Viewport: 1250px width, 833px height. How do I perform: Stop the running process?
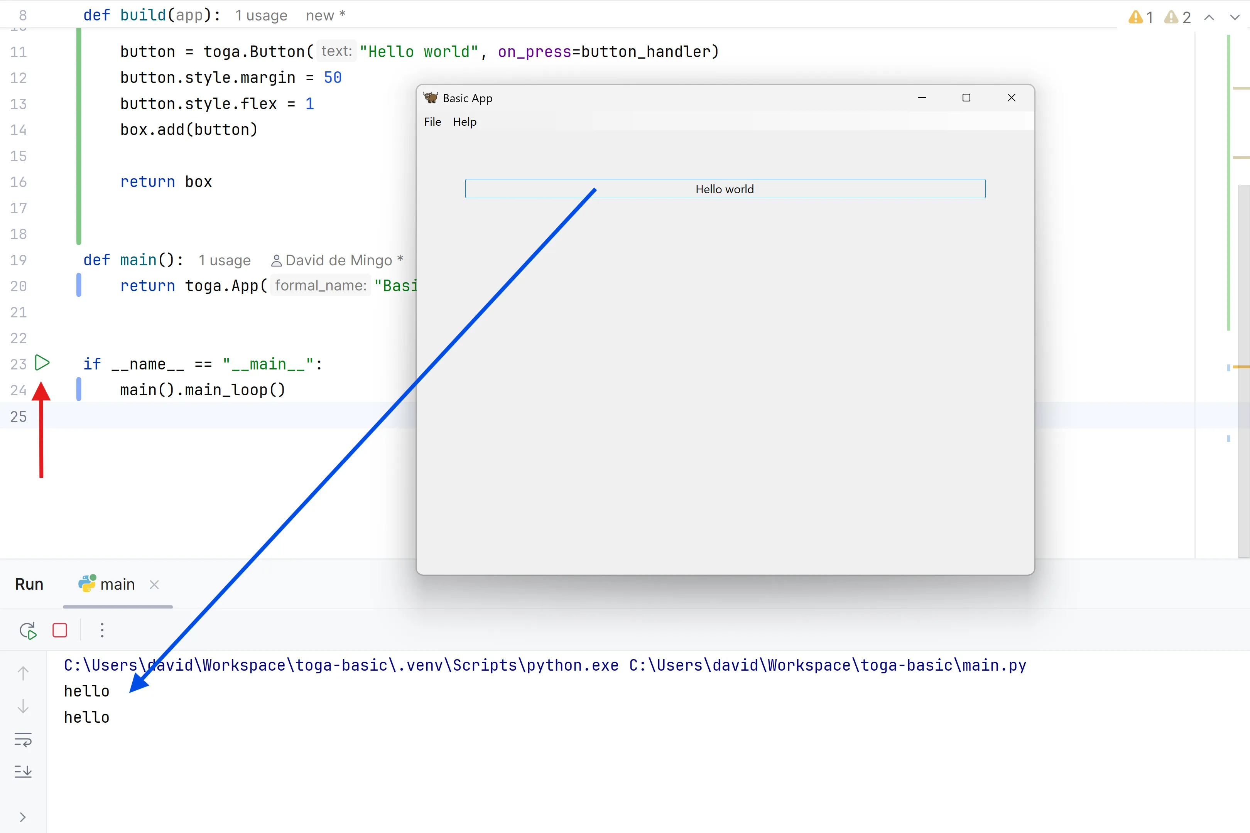(x=60, y=630)
